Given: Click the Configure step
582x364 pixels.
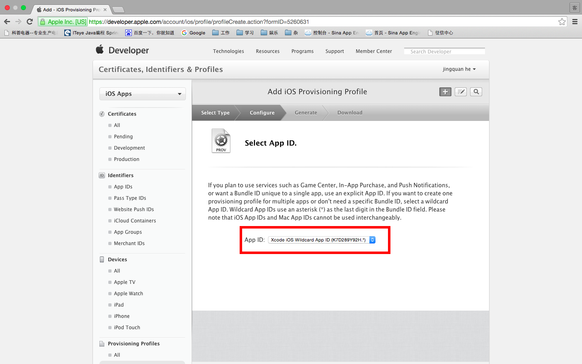Looking at the screenshot, I should 262,113.
